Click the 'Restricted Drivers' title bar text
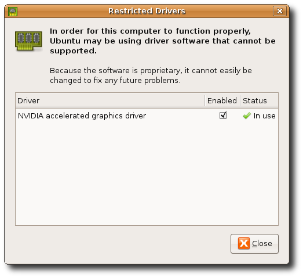303x278 pixels. pos(147,11)
